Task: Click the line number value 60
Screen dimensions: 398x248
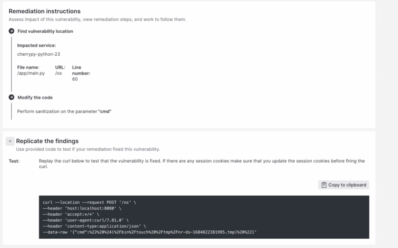Action: pos(75,79)
